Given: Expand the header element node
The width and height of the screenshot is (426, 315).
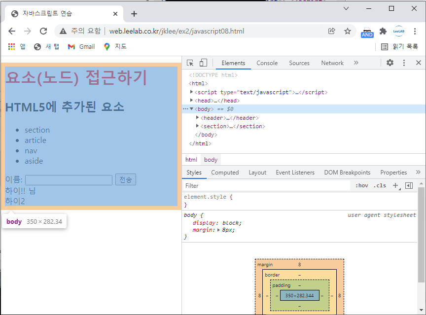Looking at the screenshot, I should 198,118.
